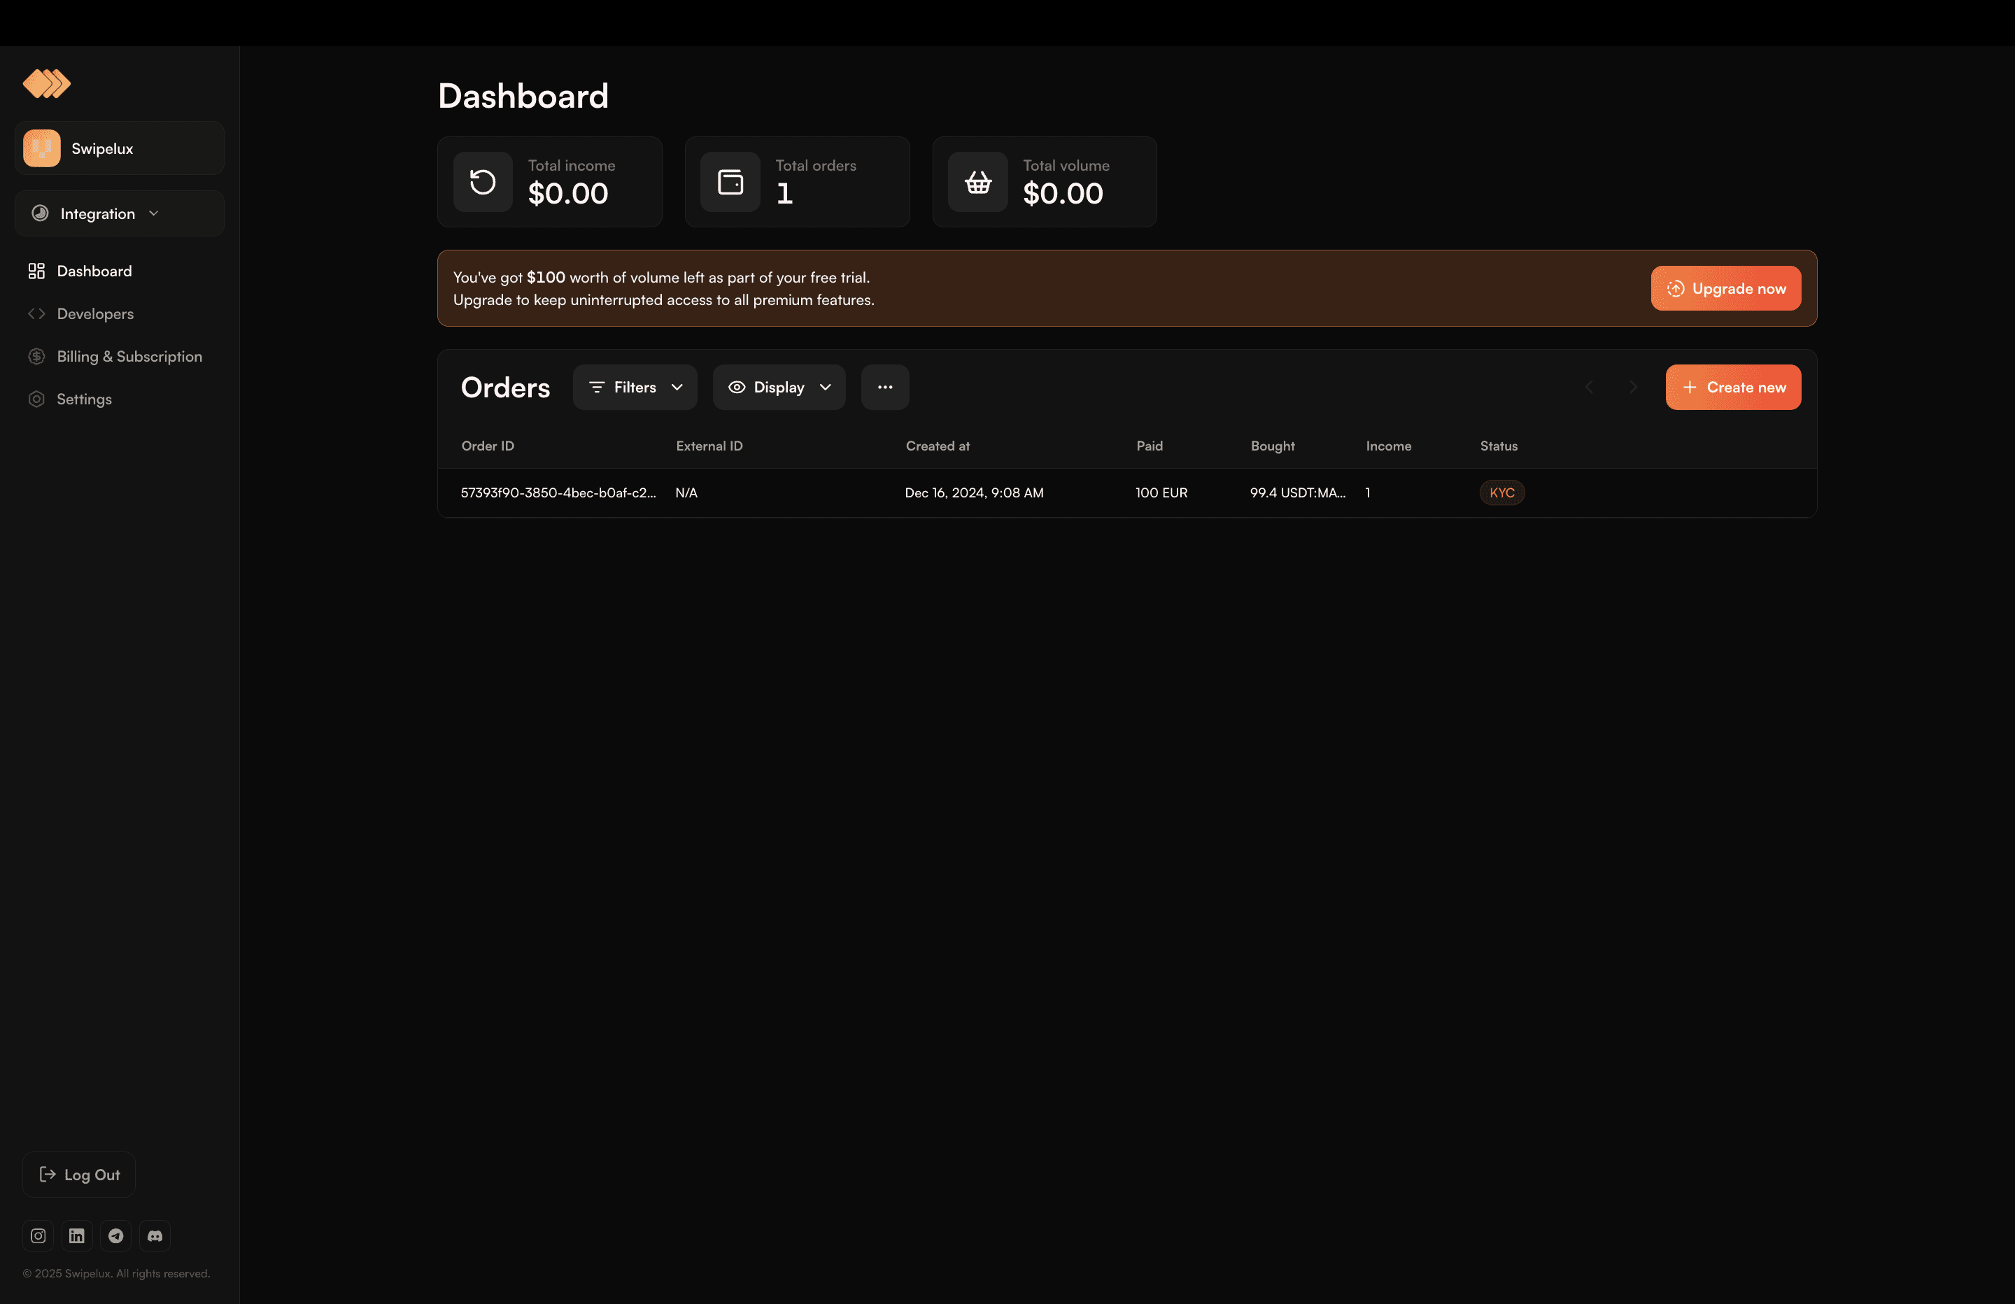Open Settings in the sidebar
This screenshot has height=1304, width=2015.
(84, 399)
